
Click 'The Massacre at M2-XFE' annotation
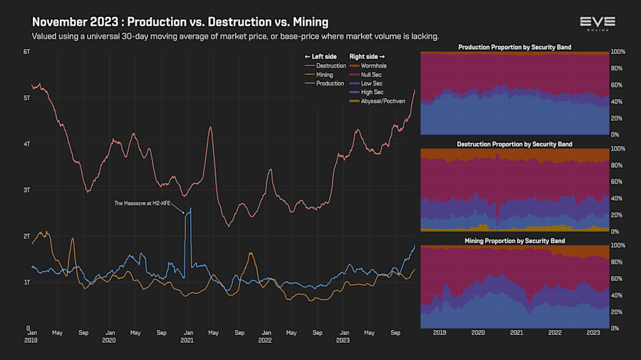(142, 203)
